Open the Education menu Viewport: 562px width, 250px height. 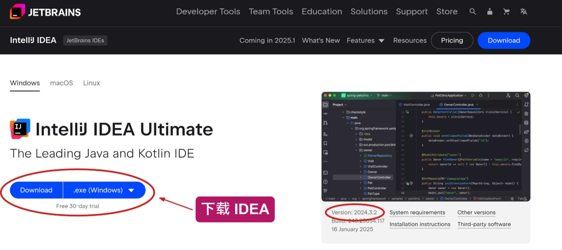tap(322, 12)
